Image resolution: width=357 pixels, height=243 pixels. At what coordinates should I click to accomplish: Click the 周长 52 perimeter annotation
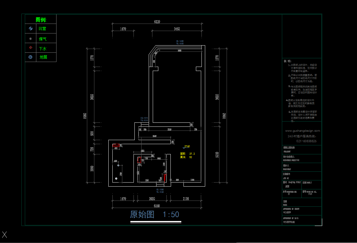186,157
